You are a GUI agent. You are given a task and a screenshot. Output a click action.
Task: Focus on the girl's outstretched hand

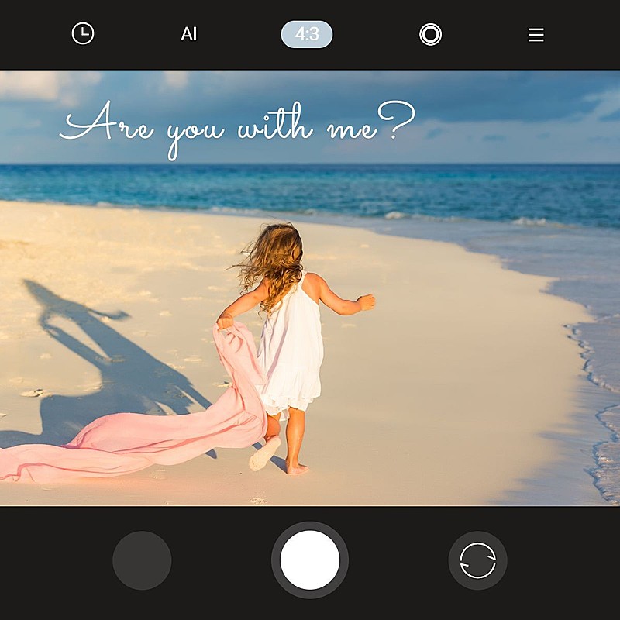point(366,301)
